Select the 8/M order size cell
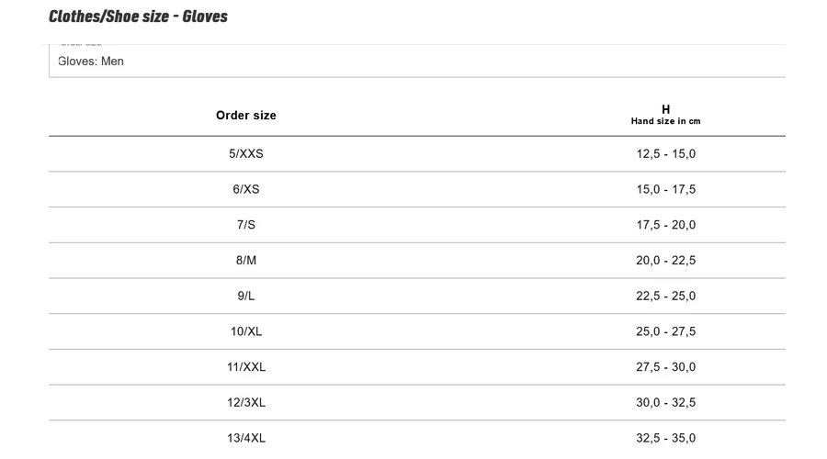The width and height of the screenshot is (827, 459). click(x=245, y=261)
